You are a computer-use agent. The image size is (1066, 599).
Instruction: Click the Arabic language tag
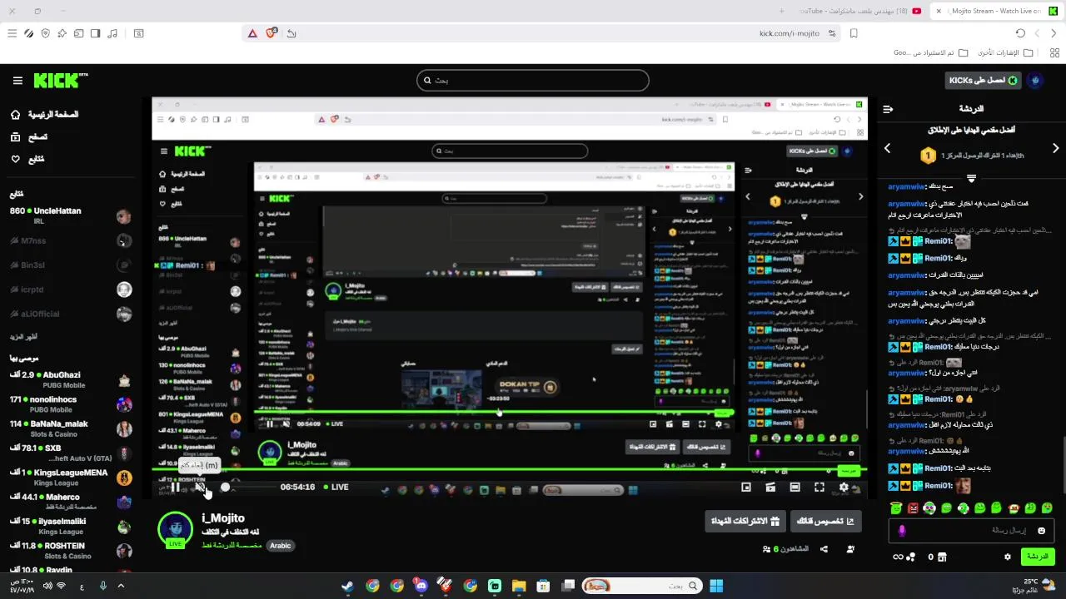coord(281,546)
